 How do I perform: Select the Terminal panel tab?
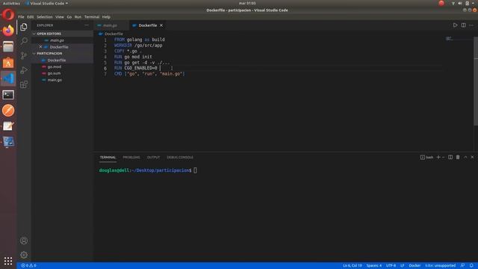click(108, 158)
